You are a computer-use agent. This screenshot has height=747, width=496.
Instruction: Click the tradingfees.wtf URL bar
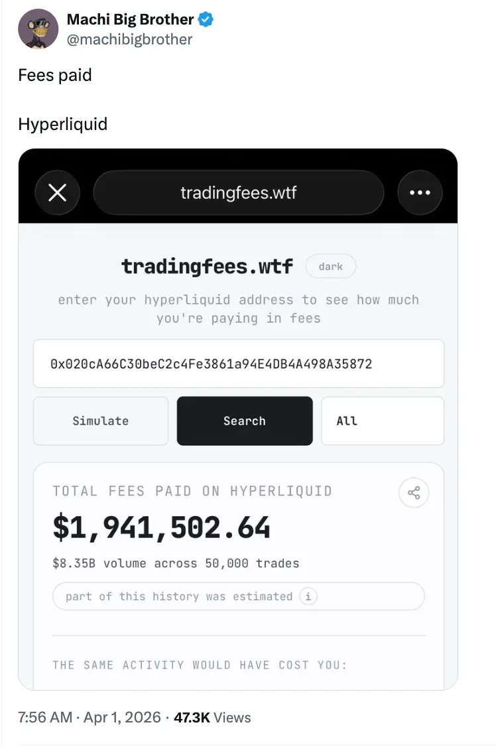tap(238, 193)
